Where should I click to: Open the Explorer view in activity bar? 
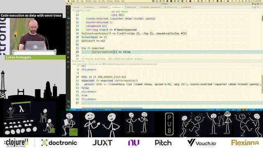click(x=68, y=8)
